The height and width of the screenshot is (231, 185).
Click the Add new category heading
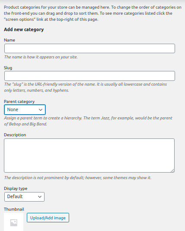coord(24,29)
